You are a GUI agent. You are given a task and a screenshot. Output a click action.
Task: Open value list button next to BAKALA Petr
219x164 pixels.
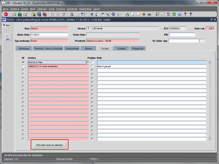click(87, 62)
